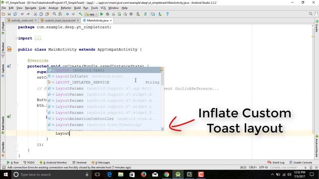Open the VCS menu
This screenshot has width=319, height=179.
point(103,8)
